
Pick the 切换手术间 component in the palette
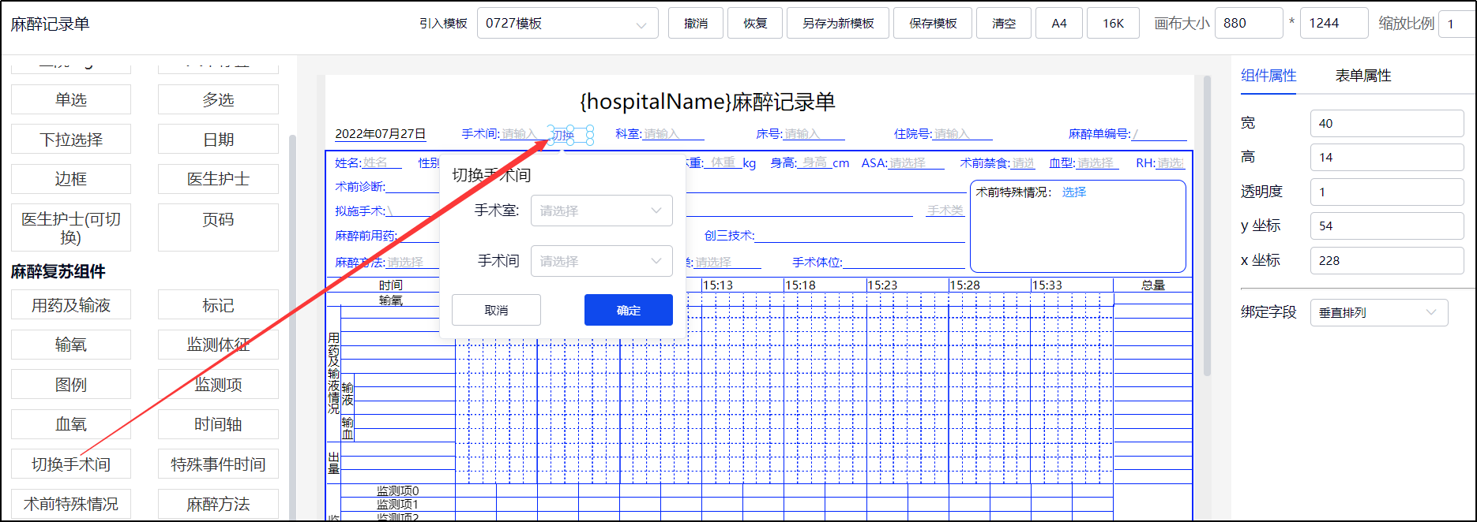71,464
